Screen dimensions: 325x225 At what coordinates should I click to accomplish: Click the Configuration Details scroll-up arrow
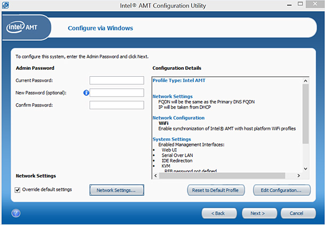pos(305,80)
